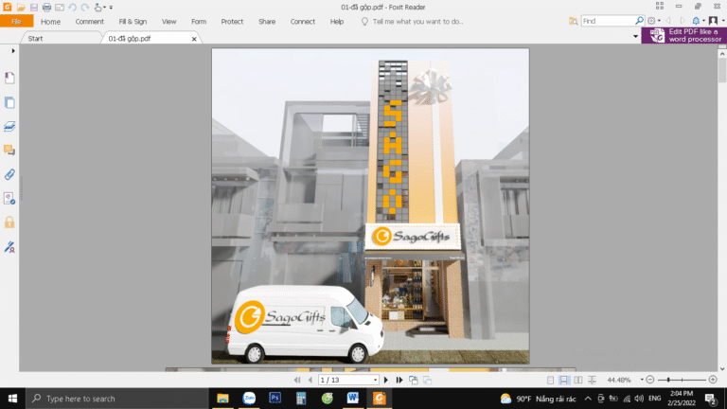Image resolution: width=727 pixels, height=409 pixels.
Task: Open the Attachments paperclip panel
Action: pos(9,174)
